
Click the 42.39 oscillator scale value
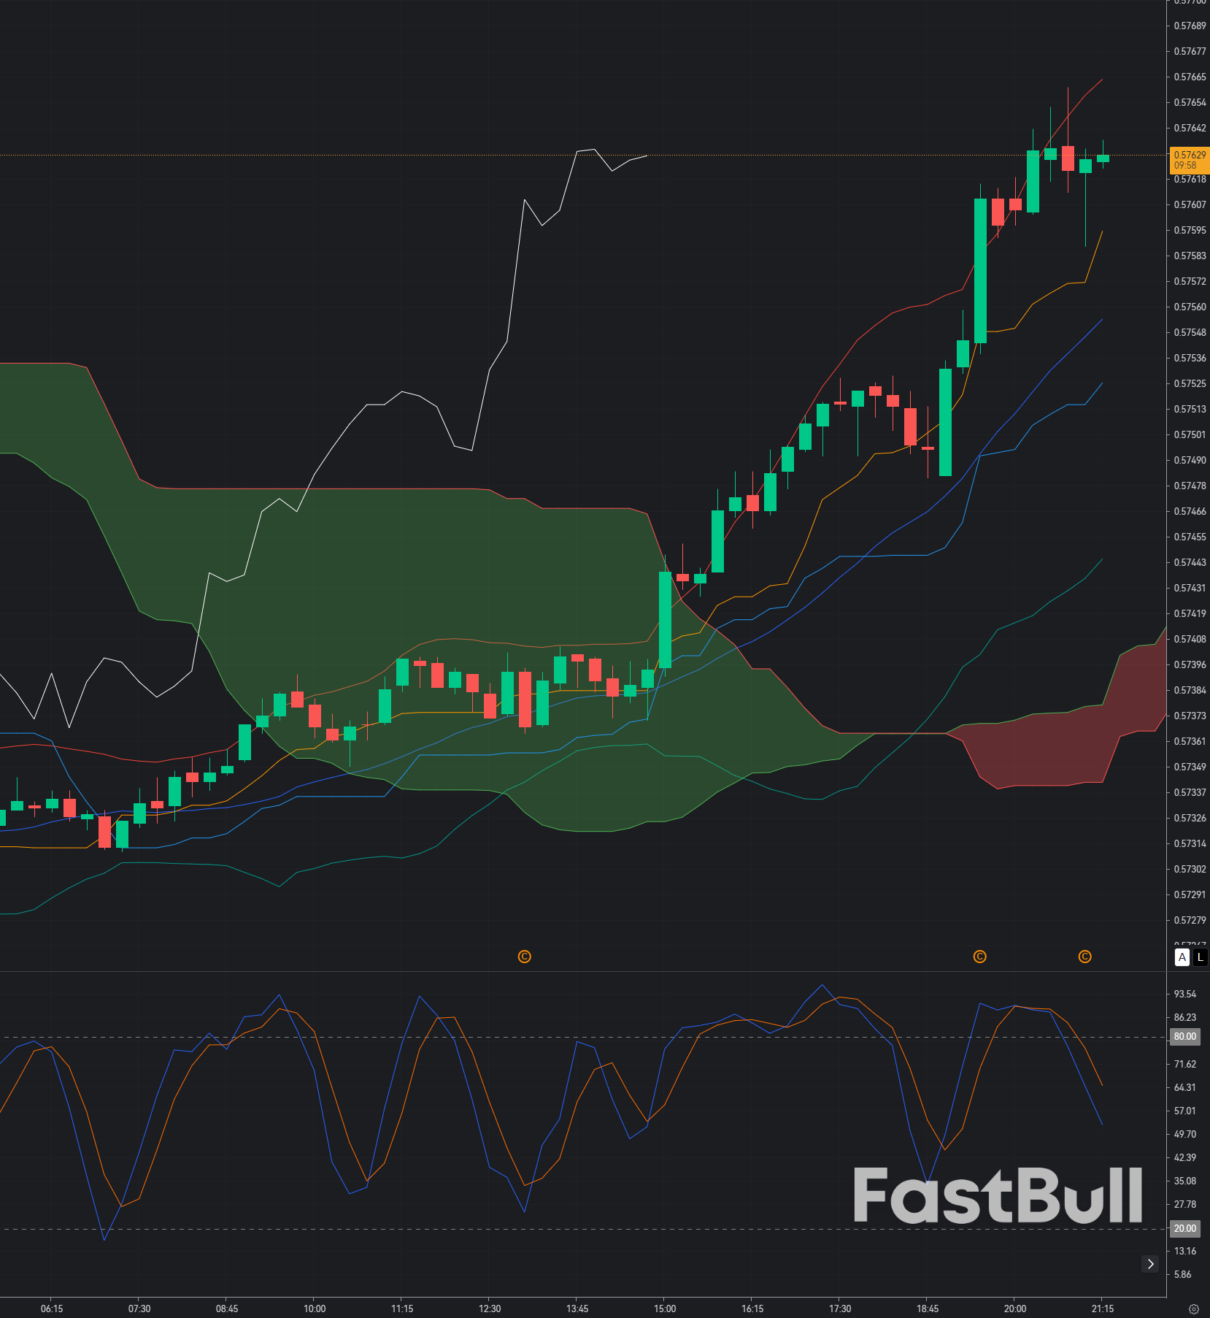pyautogui.click(x=1185, y=1157)
